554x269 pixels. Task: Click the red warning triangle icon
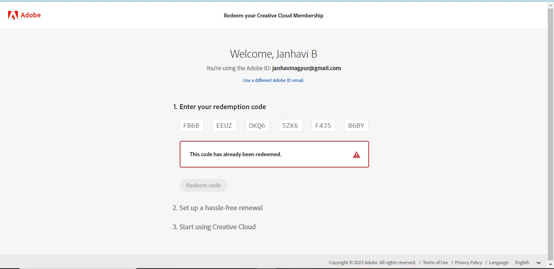356,155
